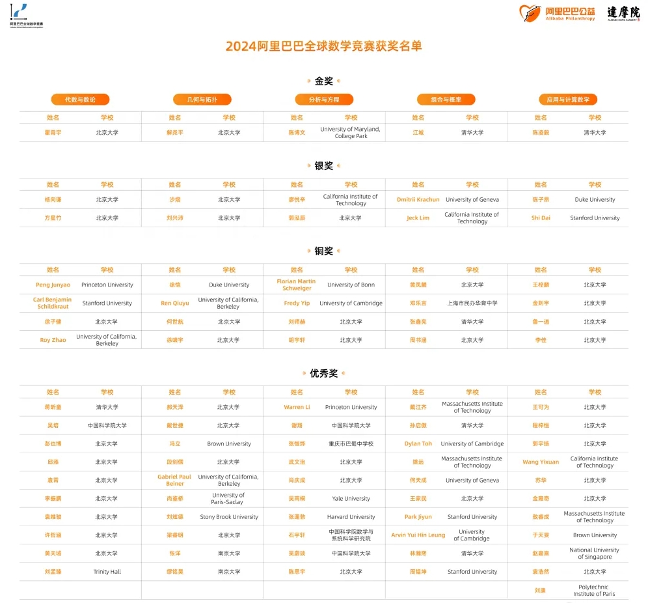Viewport: 648px width, 603px height.
Task: Click gold winner 瞿霄宇
Action: (52, 132)
